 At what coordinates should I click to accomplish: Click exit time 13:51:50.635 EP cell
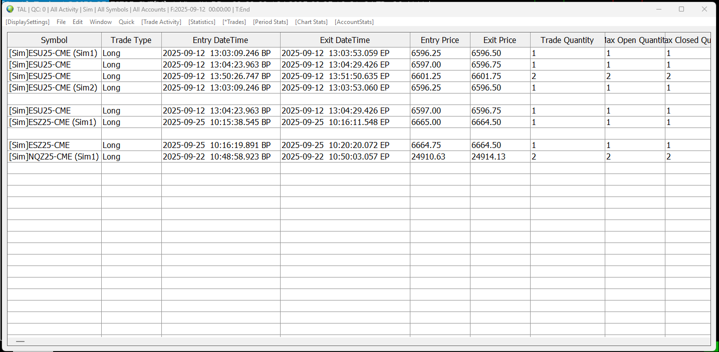click(x=345, y=76)
